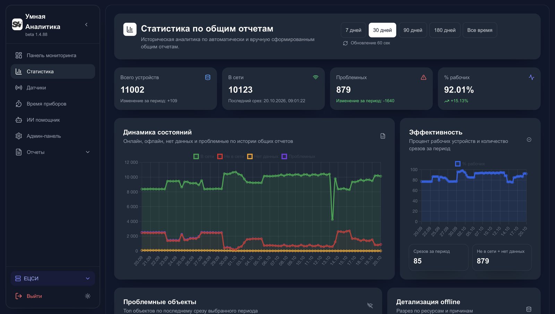This screenshot has width=555, height=314.
Task: Switch period to 180 дней
Action: (x=445, y=30)
